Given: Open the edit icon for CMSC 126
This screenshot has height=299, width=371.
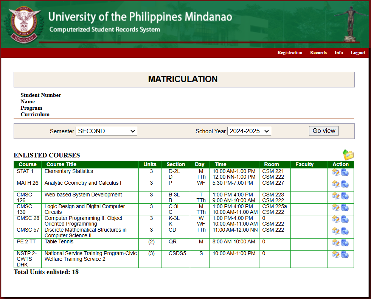Looking at the screenshot, I should point(336,196).
